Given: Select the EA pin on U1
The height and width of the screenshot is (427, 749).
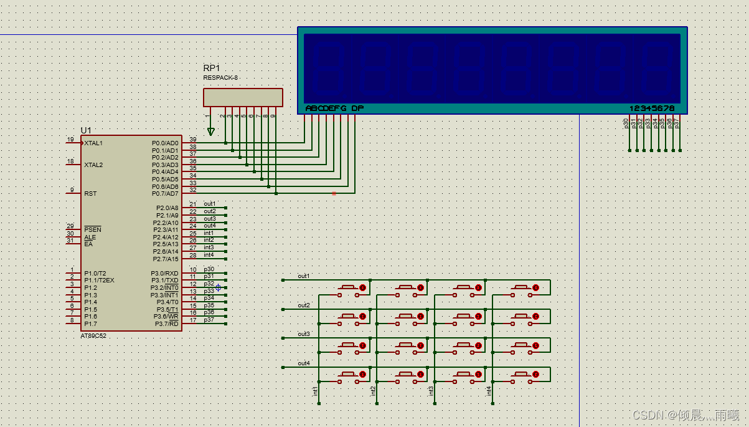Looking at the screenshot, I should pyautogui.click(x=88, y=244).
